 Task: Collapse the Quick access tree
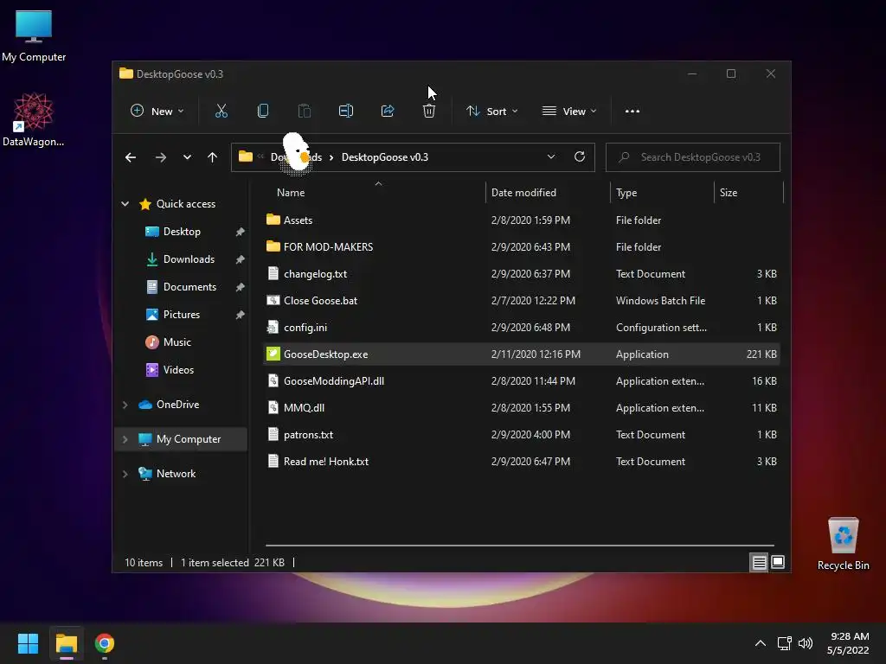125,204
